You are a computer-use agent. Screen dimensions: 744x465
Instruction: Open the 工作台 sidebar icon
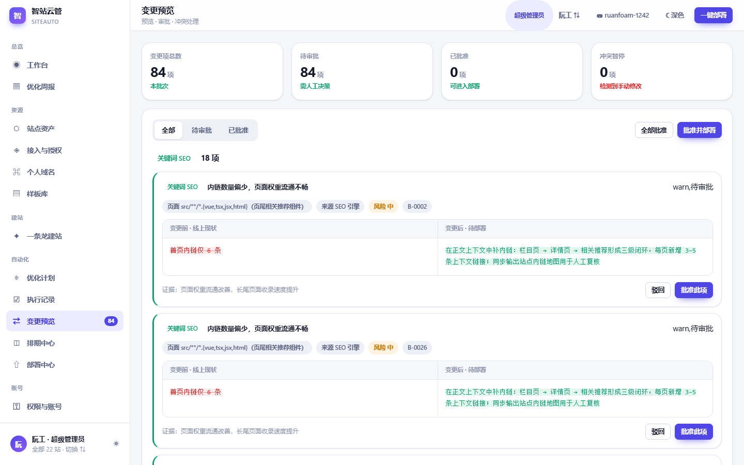[x=17, y=65]
